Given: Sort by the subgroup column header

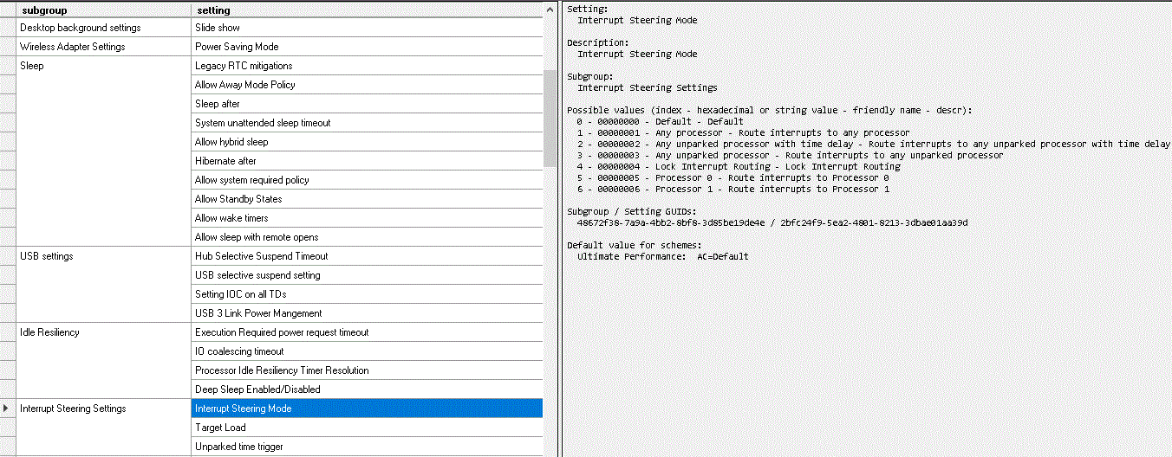Looking at the screenshot, I should (104, 10).
